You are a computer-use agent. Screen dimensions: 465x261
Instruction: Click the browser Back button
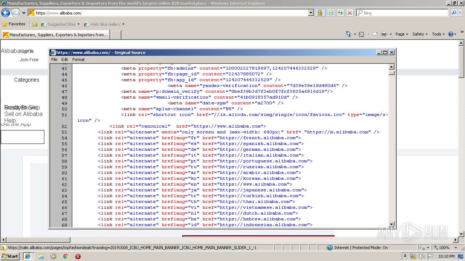pyautogui.click(x=5, y=13)
